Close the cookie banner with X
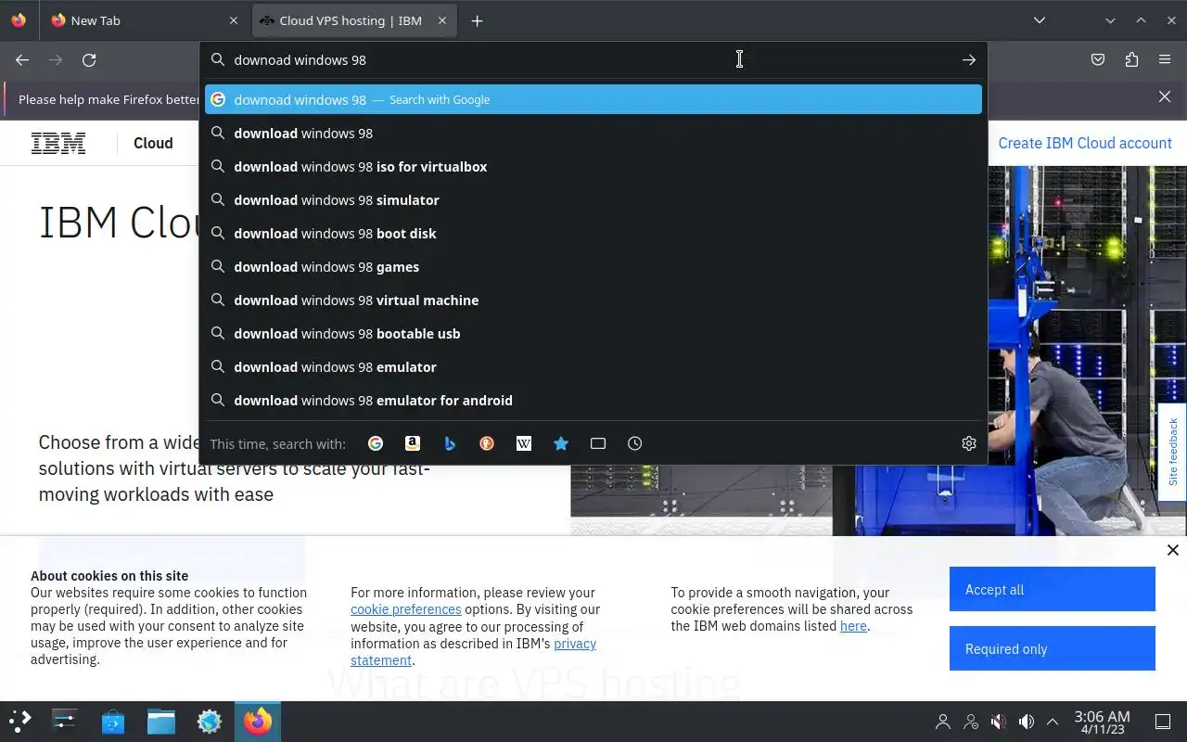This screenshot has width=1187, height=742. coord(1173,550)
